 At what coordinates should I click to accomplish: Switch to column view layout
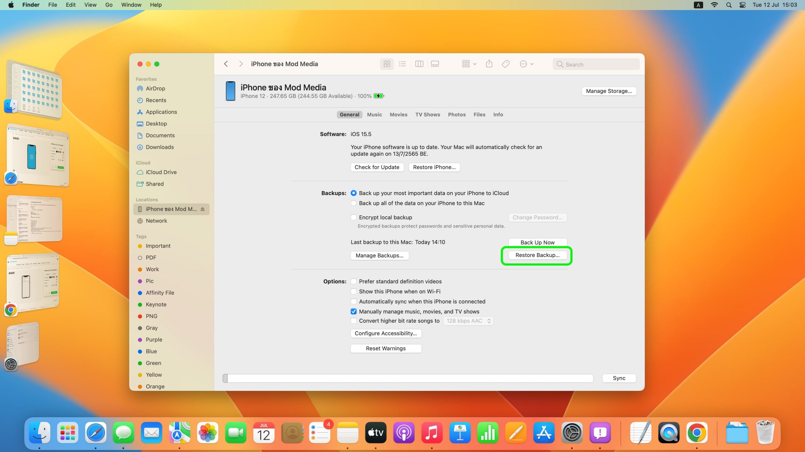coord(419,64)
